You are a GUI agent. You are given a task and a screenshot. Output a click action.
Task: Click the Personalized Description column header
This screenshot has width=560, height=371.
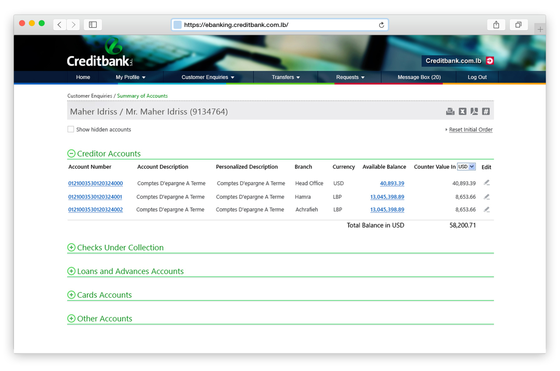click(247, 167)
